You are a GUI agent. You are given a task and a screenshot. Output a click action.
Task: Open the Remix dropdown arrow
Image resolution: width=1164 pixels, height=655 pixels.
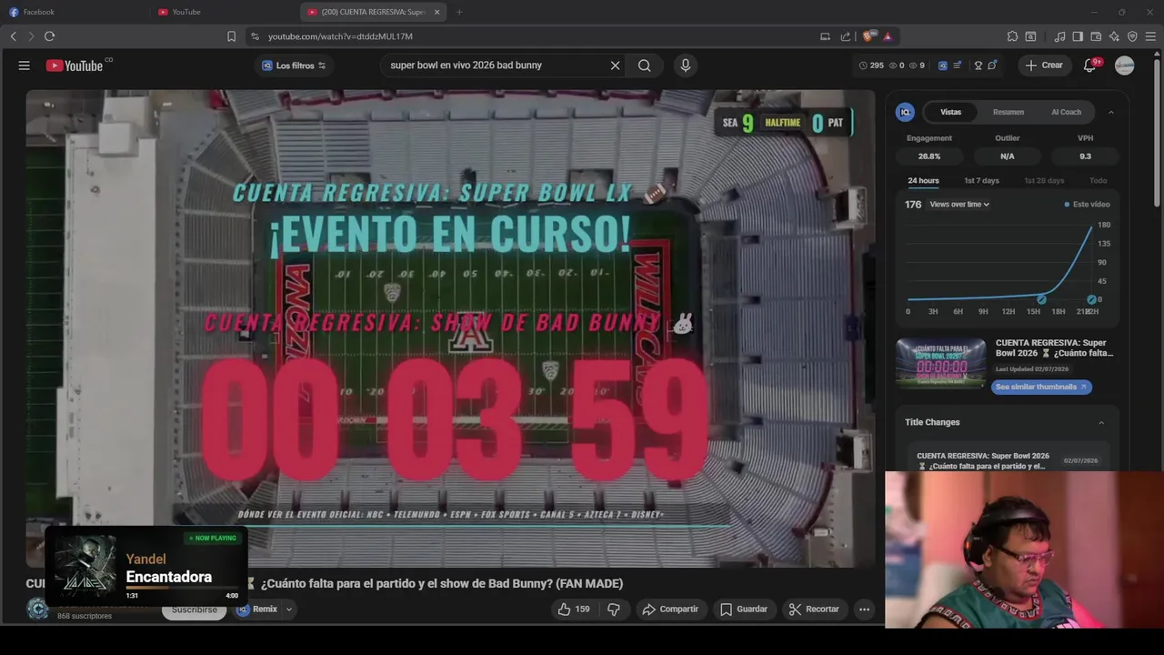tap(289, 610)
